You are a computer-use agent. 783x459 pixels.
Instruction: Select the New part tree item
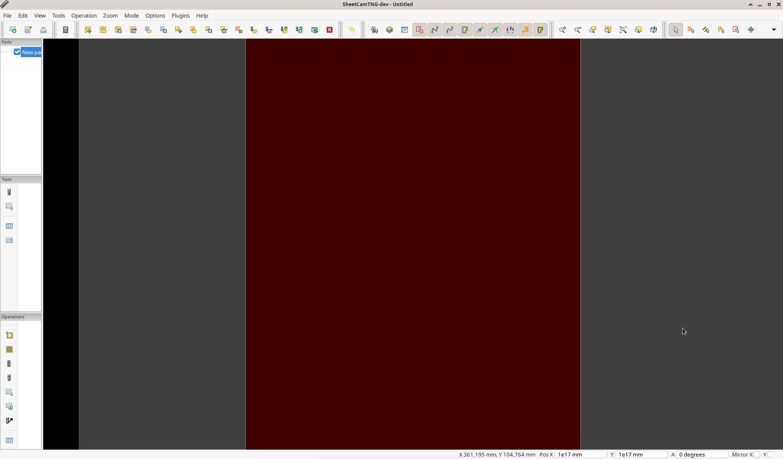tap(31, 52)
